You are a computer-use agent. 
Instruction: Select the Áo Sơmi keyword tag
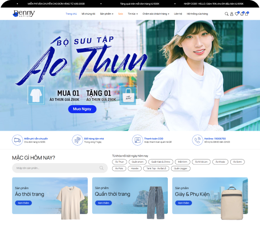click(237, 162)
